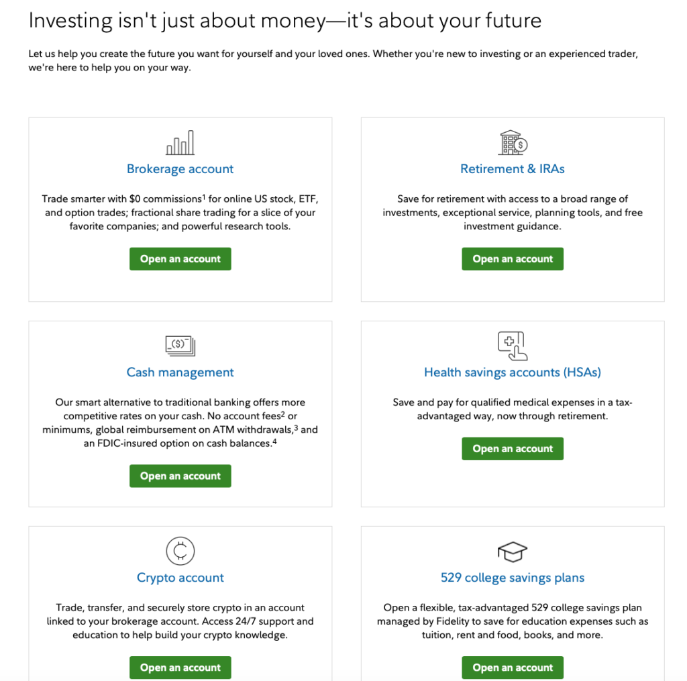Visit the 529 college savings plans link

click(513, 578)
